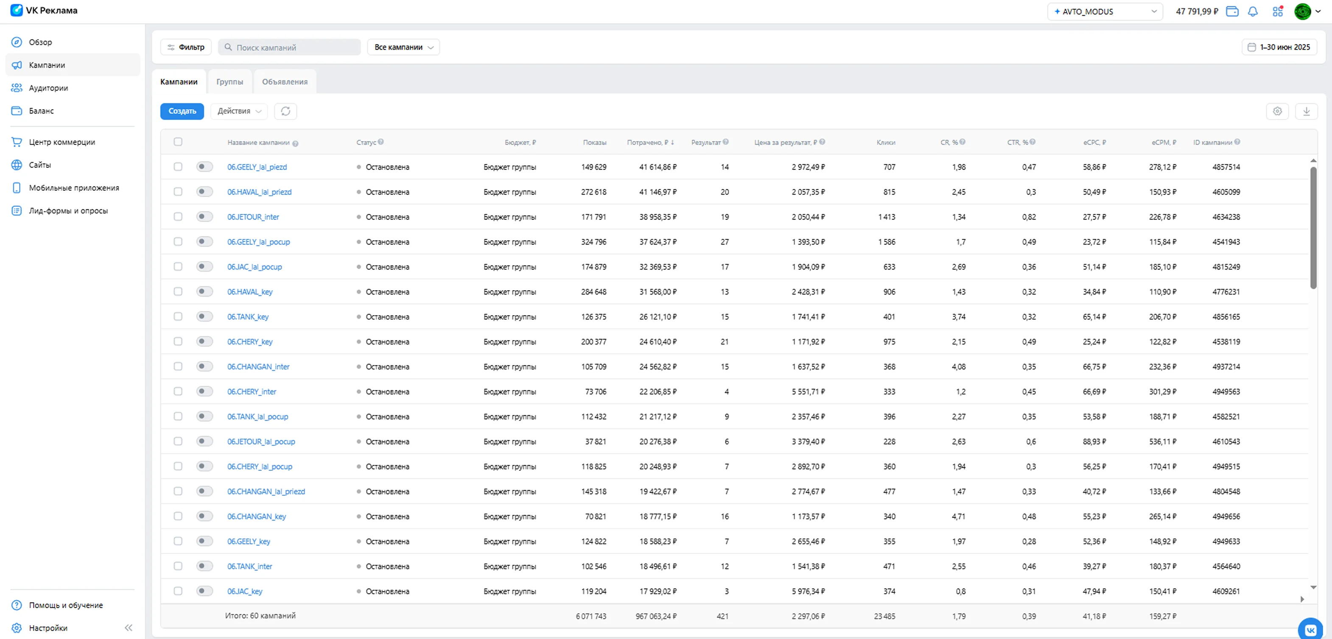Open the VK chat bubble icon
Screen dimensions: 1332x639
point(1310,630)
